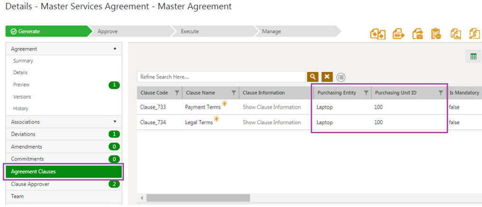This screenshot has width=482, height=207.
Task: Open Deviations in the sidebar
Action: pyautogui.click(x=24, y=134)
